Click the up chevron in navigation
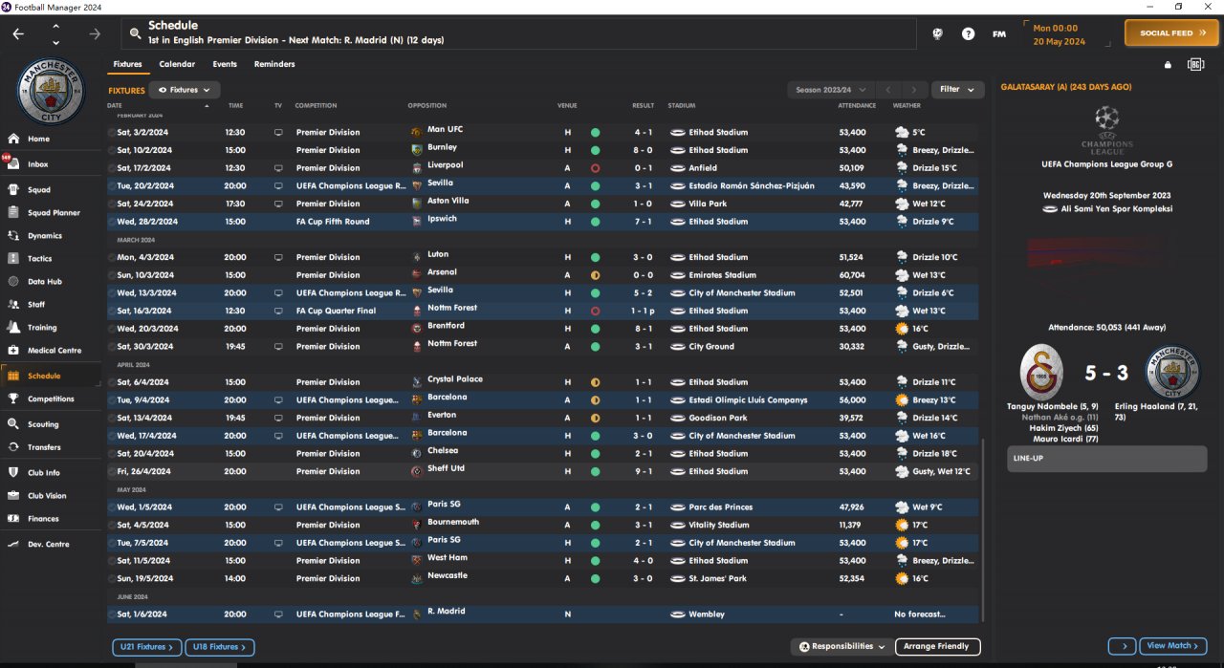This screenshot has height=668, width=1224. (x=55, y=26)
